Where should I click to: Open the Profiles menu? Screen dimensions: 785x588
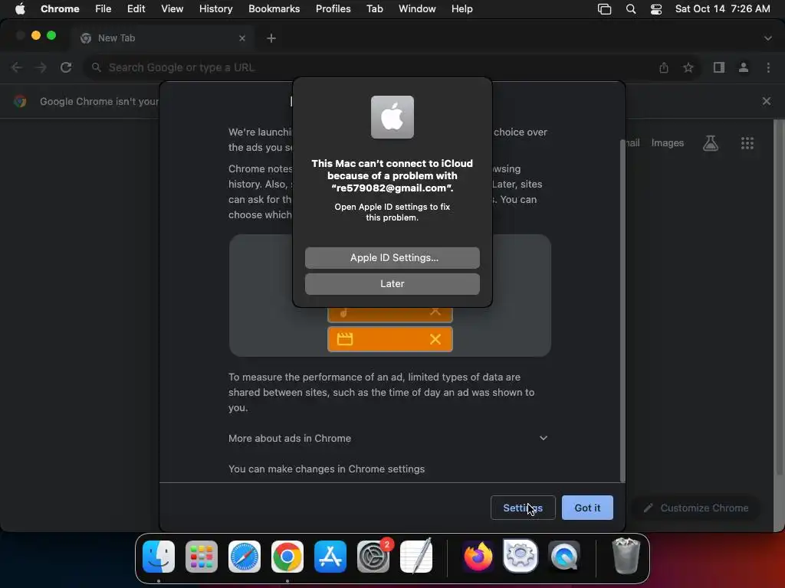click(x=333, y=8)
